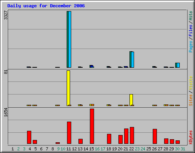This screenshot has width=195, height=153.
Task: Click the red KBytes bar for day 5
Action: (x=35, y=142)
